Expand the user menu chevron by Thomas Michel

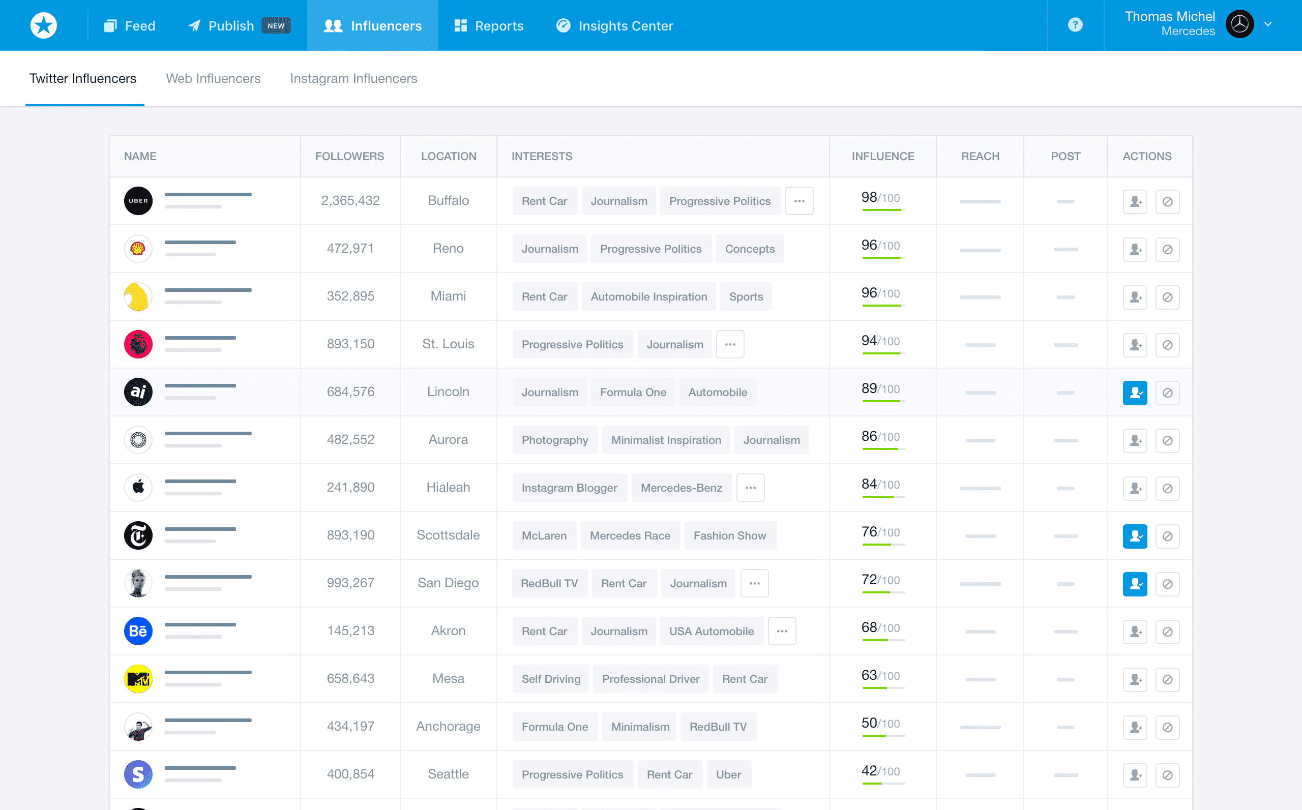coord(1268,24)
